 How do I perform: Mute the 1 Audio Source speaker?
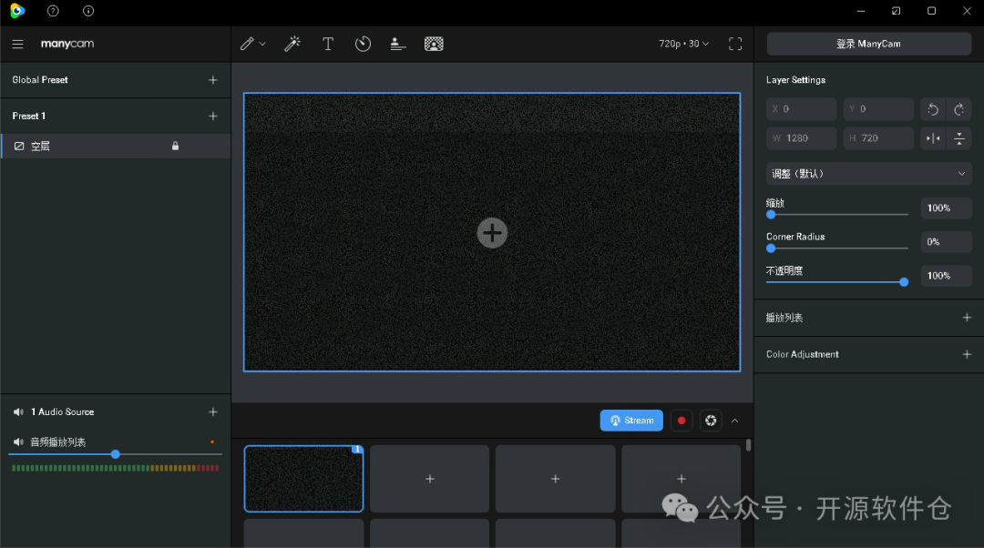click(18, 412)
